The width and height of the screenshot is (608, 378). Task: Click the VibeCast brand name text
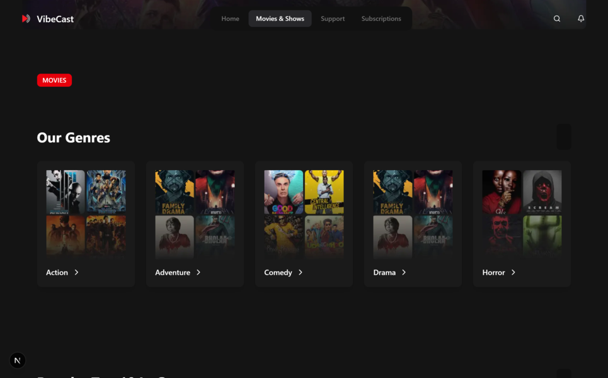[55, 19]
